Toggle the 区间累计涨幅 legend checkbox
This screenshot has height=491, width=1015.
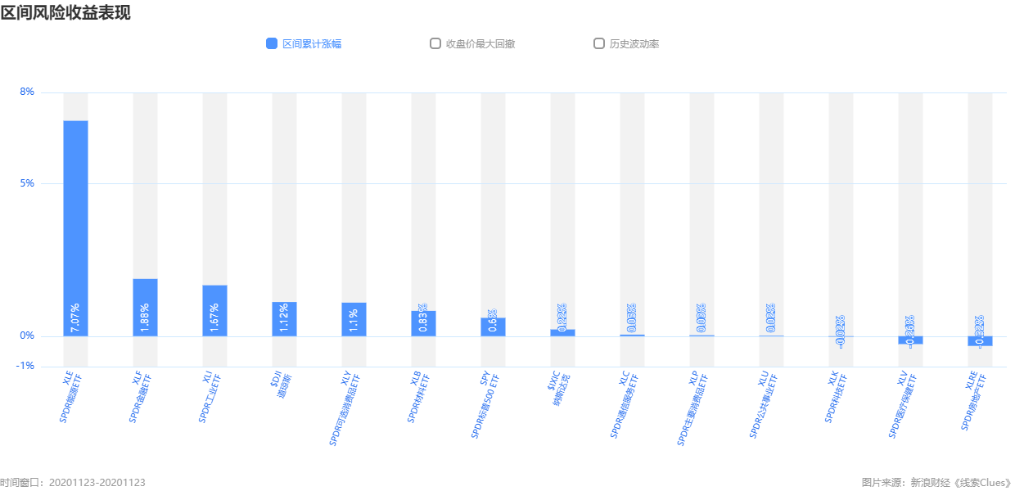tap(272, 43)
